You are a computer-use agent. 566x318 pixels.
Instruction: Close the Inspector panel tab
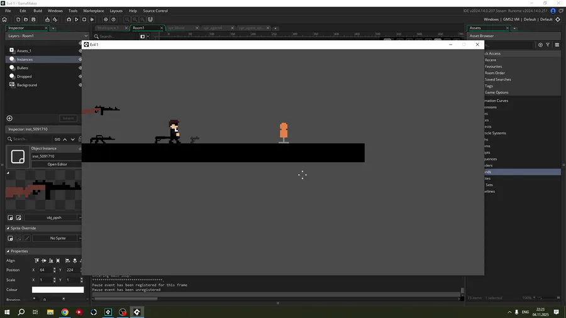(x=46, y=28)
